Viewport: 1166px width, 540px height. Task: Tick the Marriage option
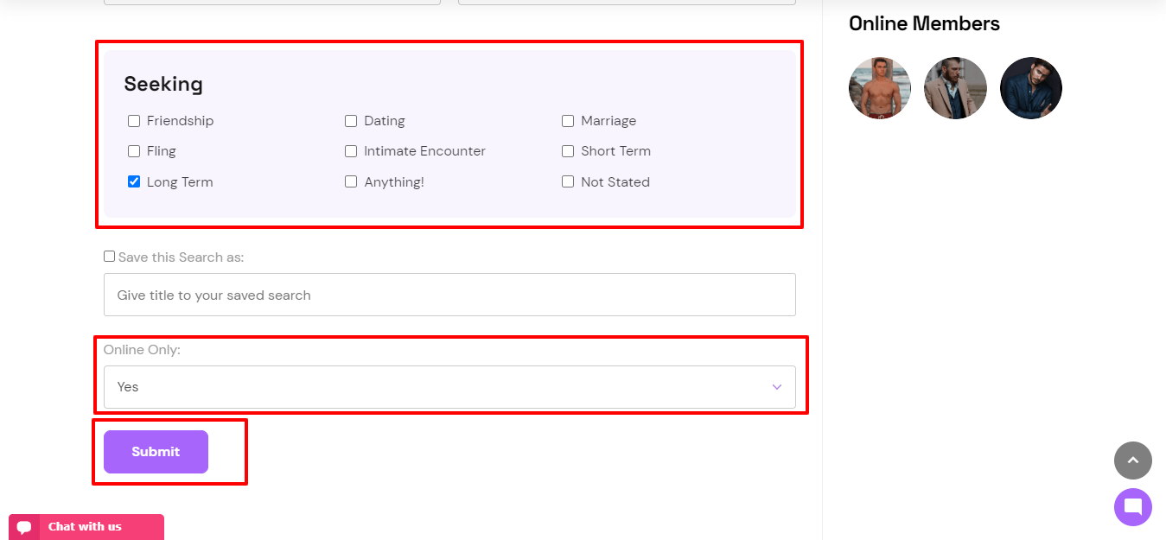pos(568,121)
